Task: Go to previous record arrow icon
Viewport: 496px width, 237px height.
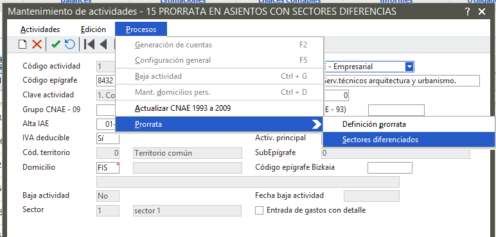Action: click(x=103, y=44)
